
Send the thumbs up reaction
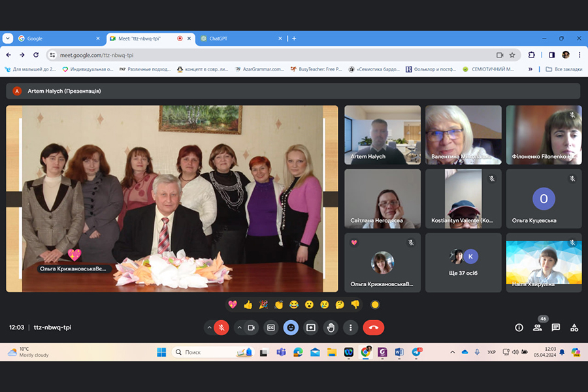pyautogui.click(x=248, y=304)
